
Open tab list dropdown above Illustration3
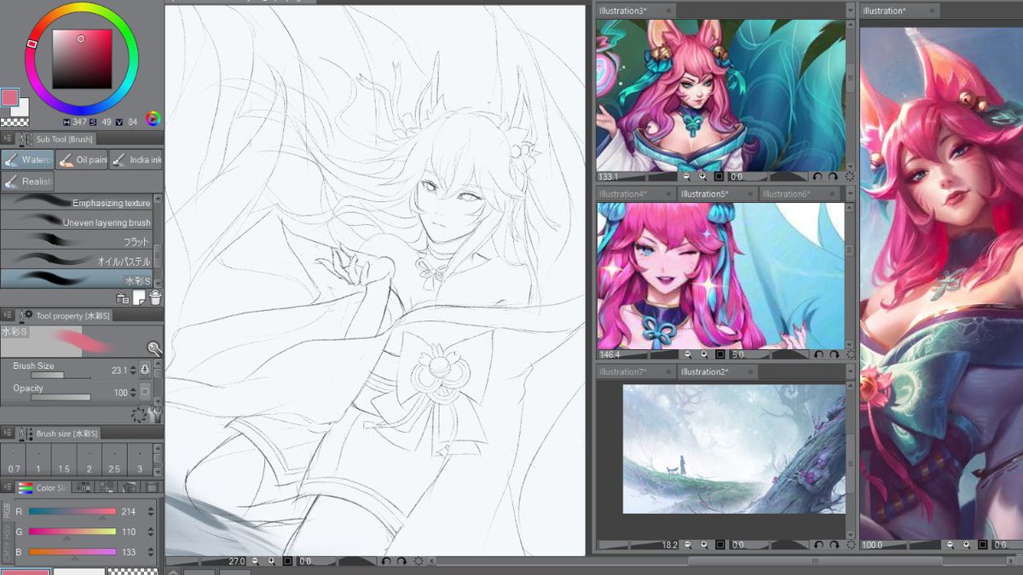coord(850,10)
